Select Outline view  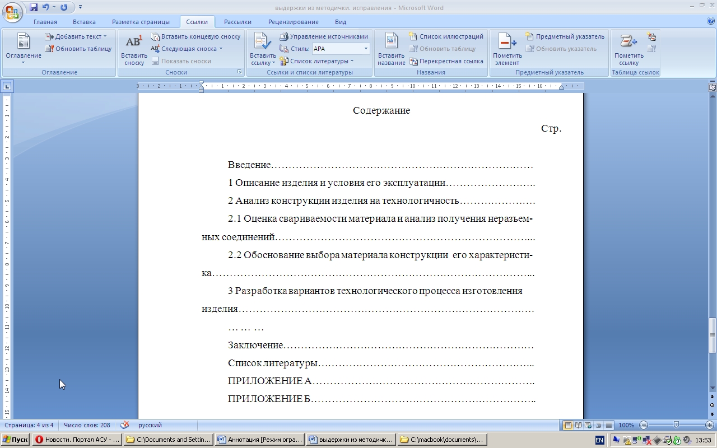point(598,425)
